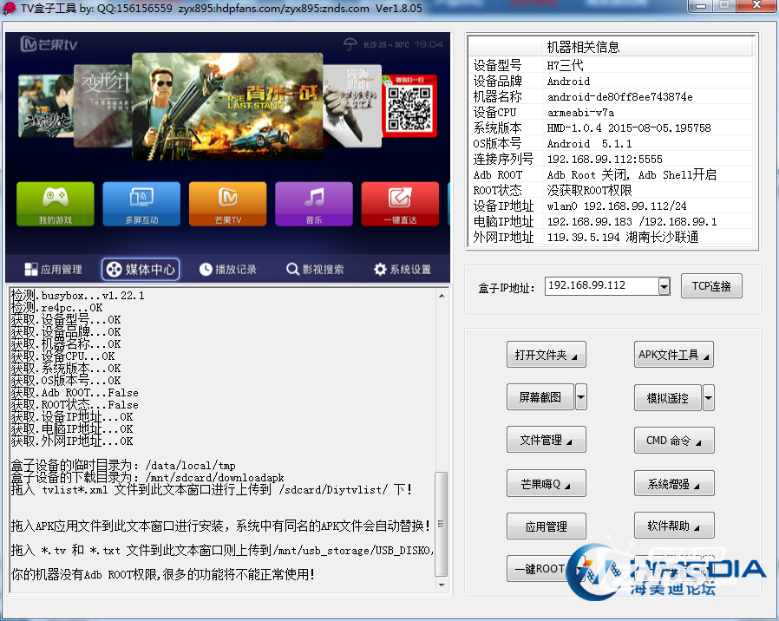Open the CMD 命令 menu button

[674, 441]
